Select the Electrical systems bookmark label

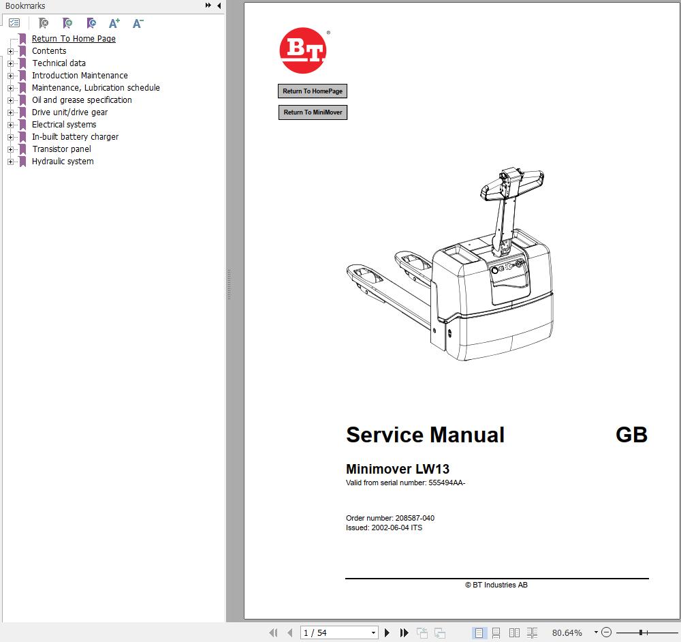(x=64, y=124)
